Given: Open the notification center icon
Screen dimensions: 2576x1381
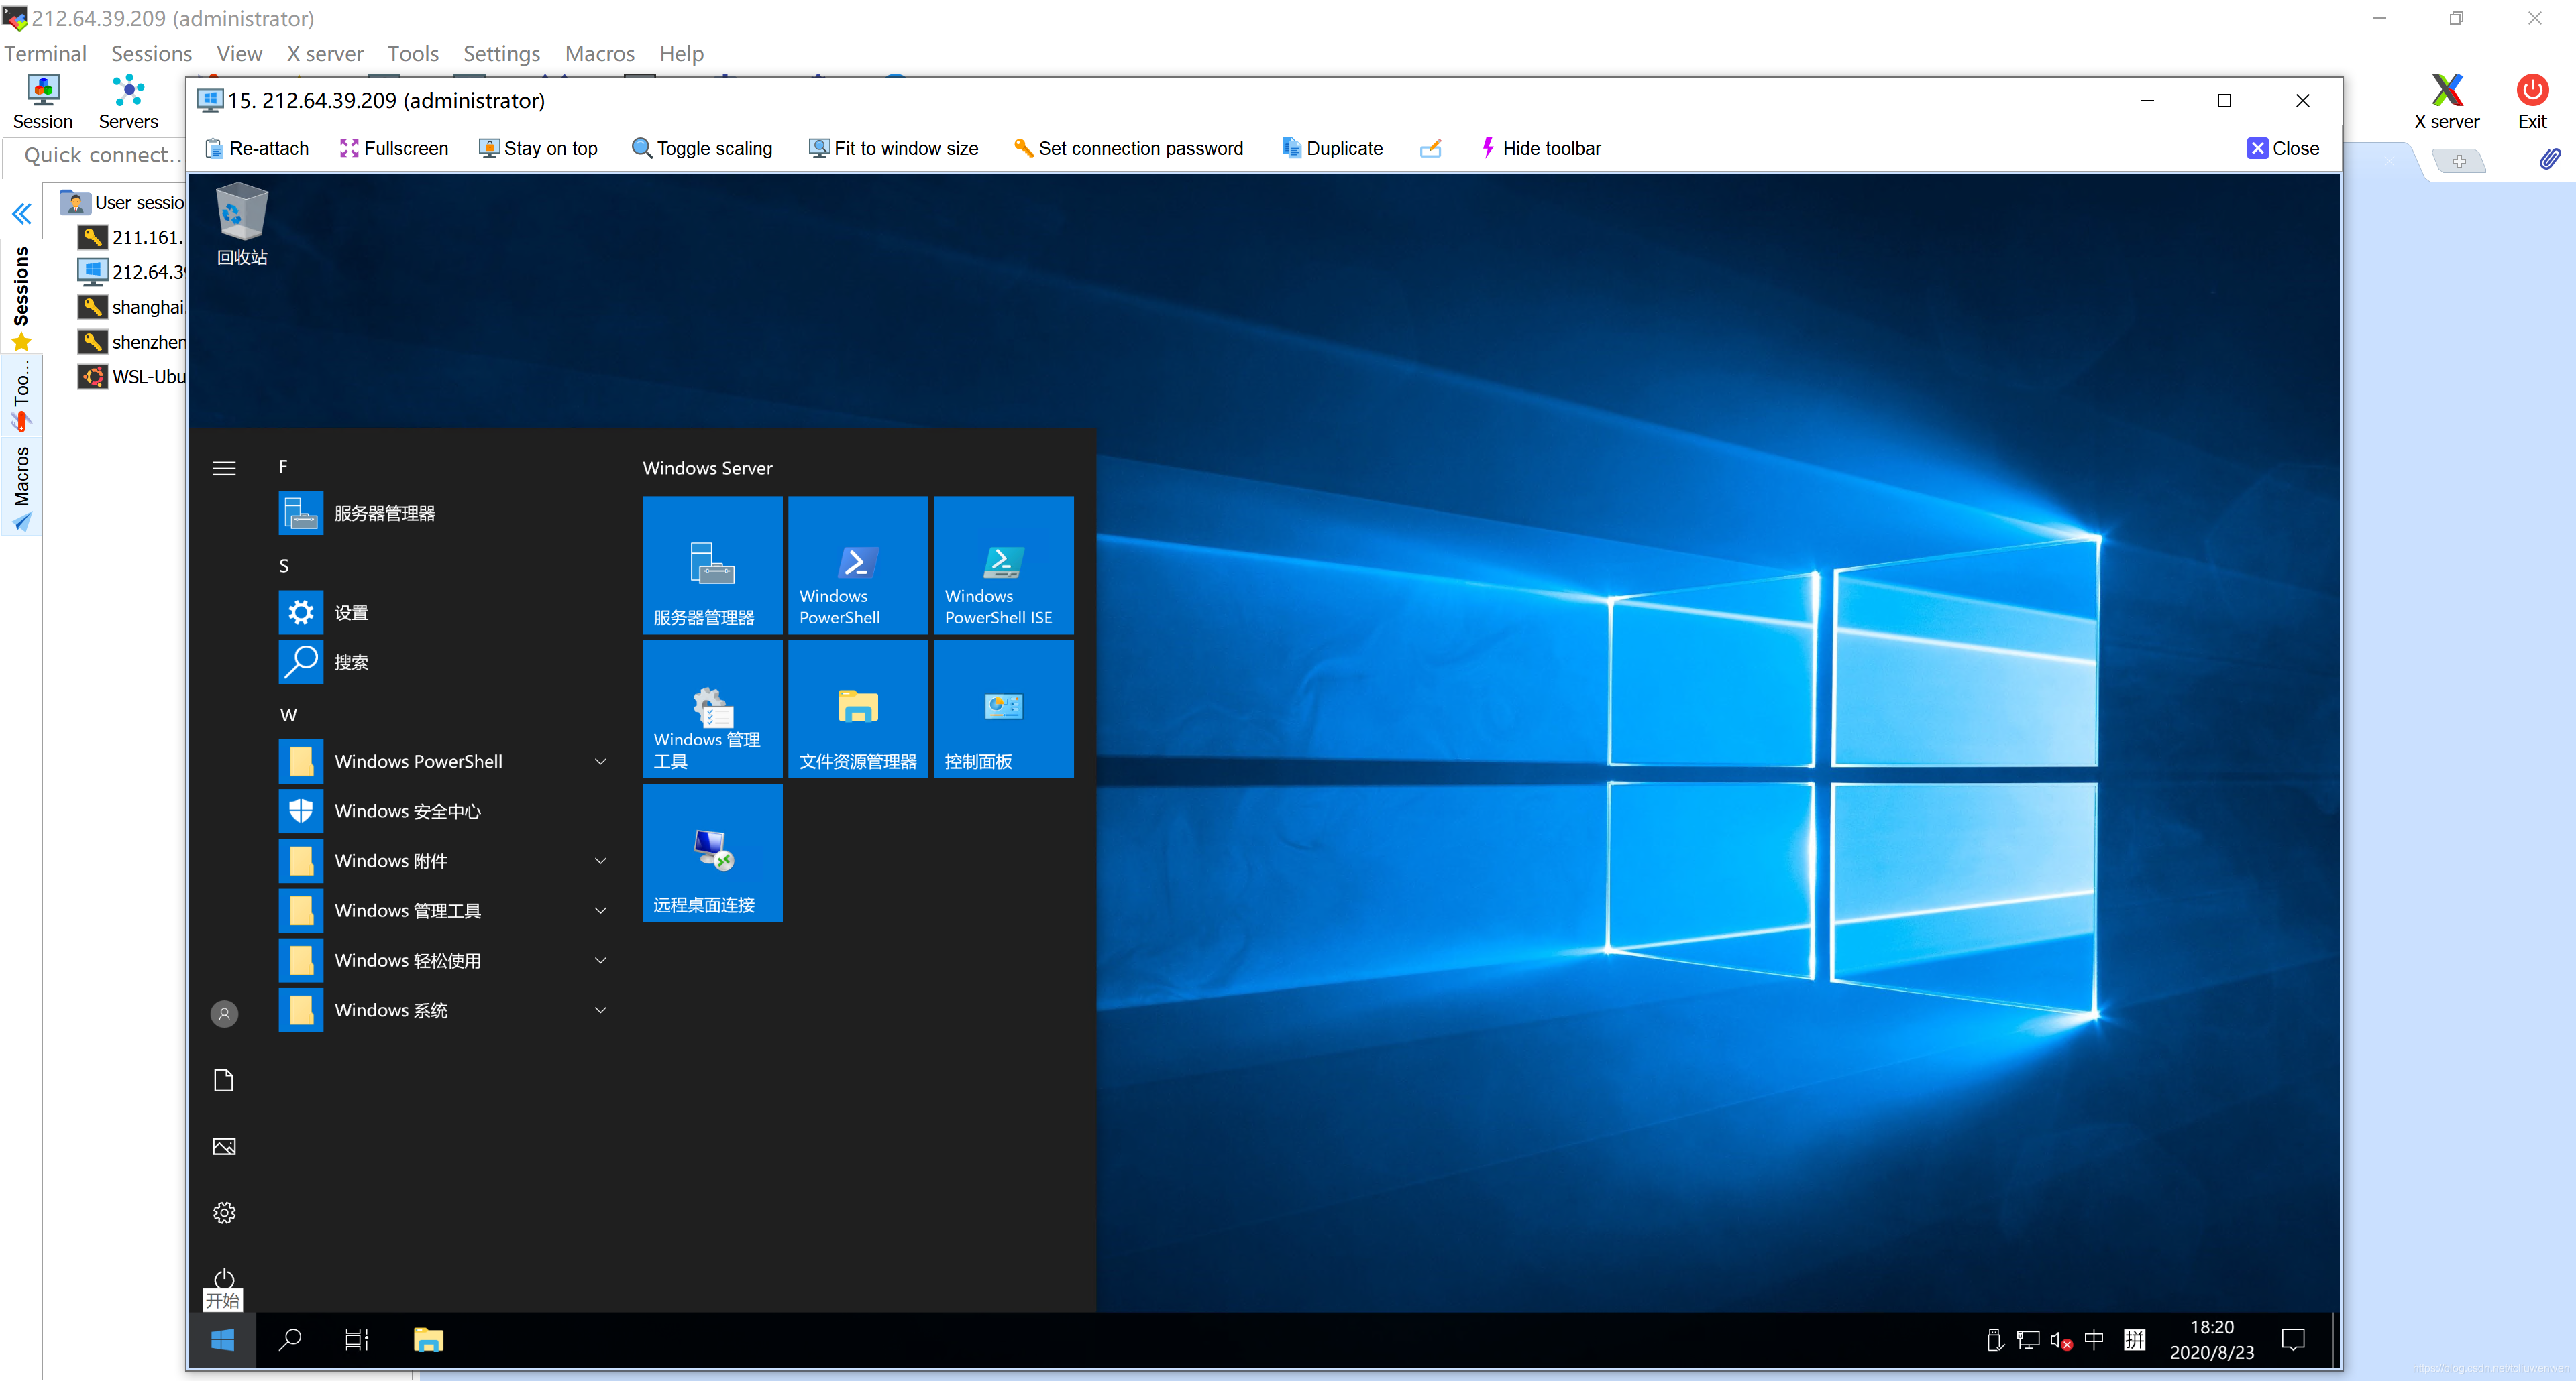Looking at the screenshot, I should coord(2293,1340).
